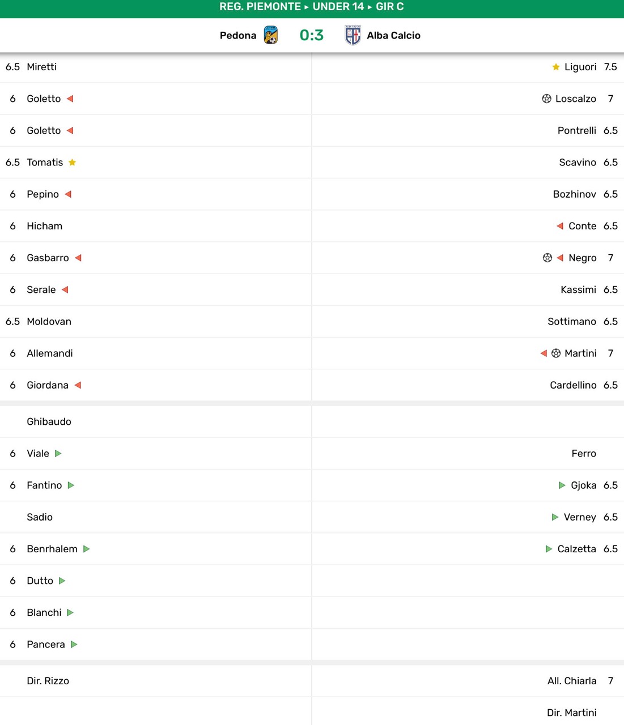Click the red substitution arrow beside Pepino
This screenshot has height=725, width=624.
tap(68, 194)
